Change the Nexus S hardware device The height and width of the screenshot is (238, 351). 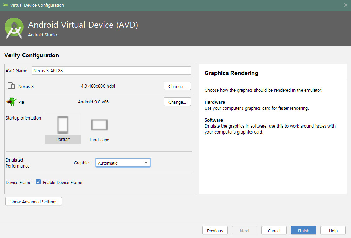[x=177, y=86]
